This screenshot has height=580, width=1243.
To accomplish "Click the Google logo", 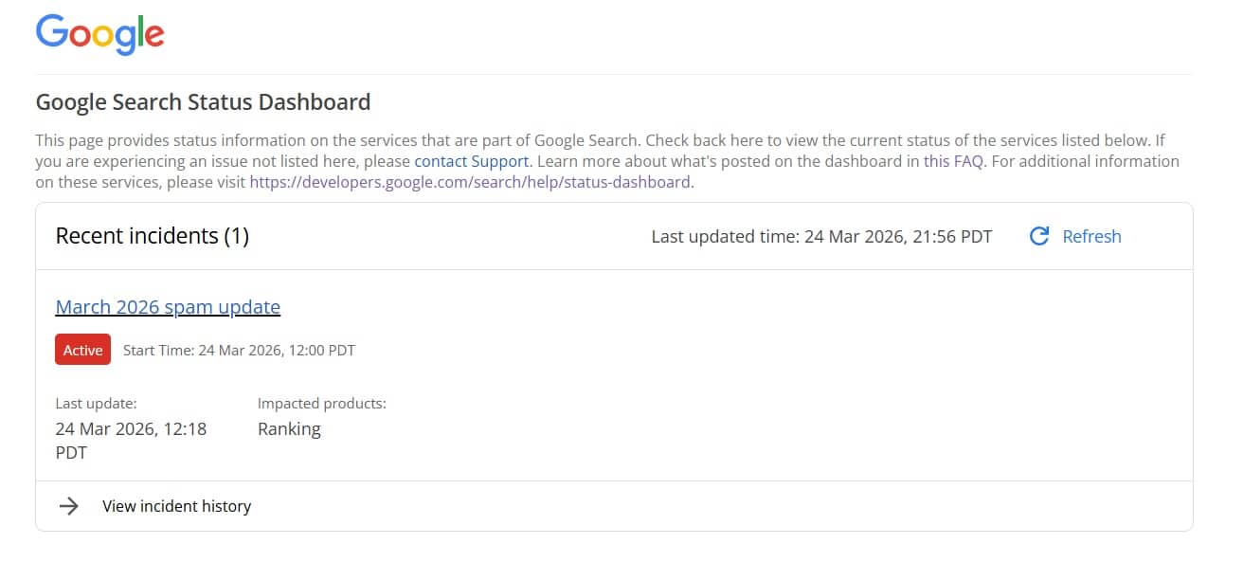I will (x=99, y=34).
